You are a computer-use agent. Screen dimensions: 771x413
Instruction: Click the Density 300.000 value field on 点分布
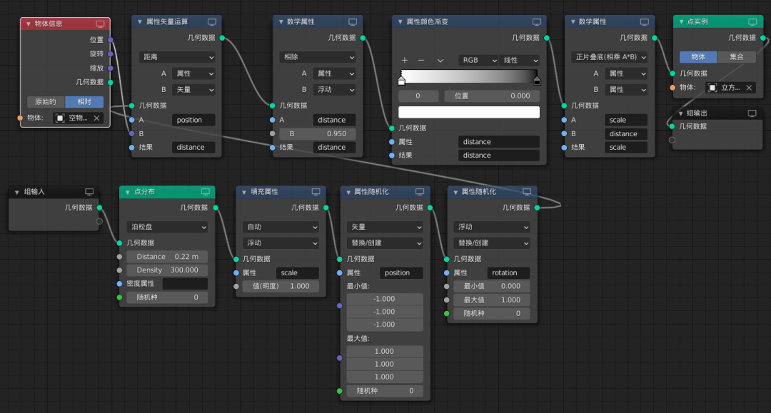click(x=167, y=270)
